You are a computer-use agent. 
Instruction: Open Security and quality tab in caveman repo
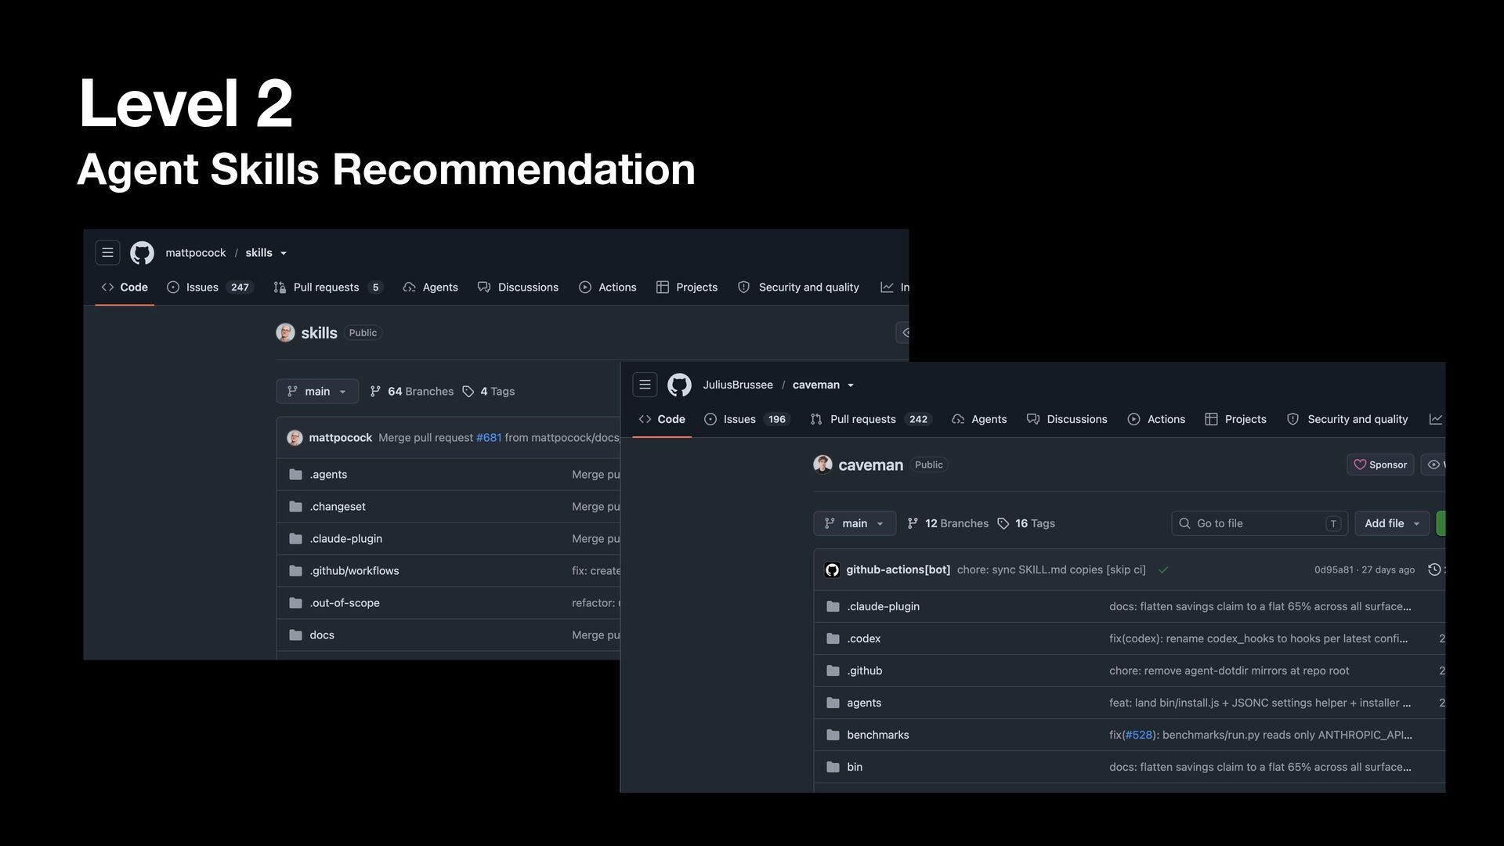[x=1347, y=419]
